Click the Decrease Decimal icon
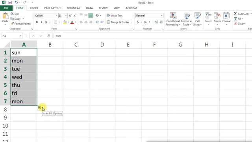This screenshot has height=142, width=252. point(161,22)
